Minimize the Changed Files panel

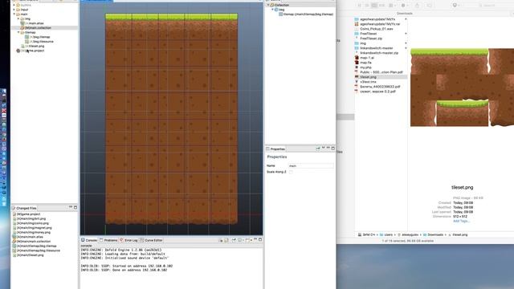click(71, 207)
